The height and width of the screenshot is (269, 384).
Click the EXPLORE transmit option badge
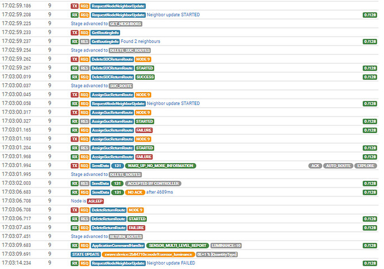366,166
